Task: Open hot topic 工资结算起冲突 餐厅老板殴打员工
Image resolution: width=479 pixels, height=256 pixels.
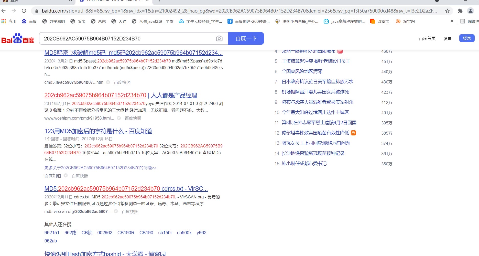Action: click(x=316, y=61)
